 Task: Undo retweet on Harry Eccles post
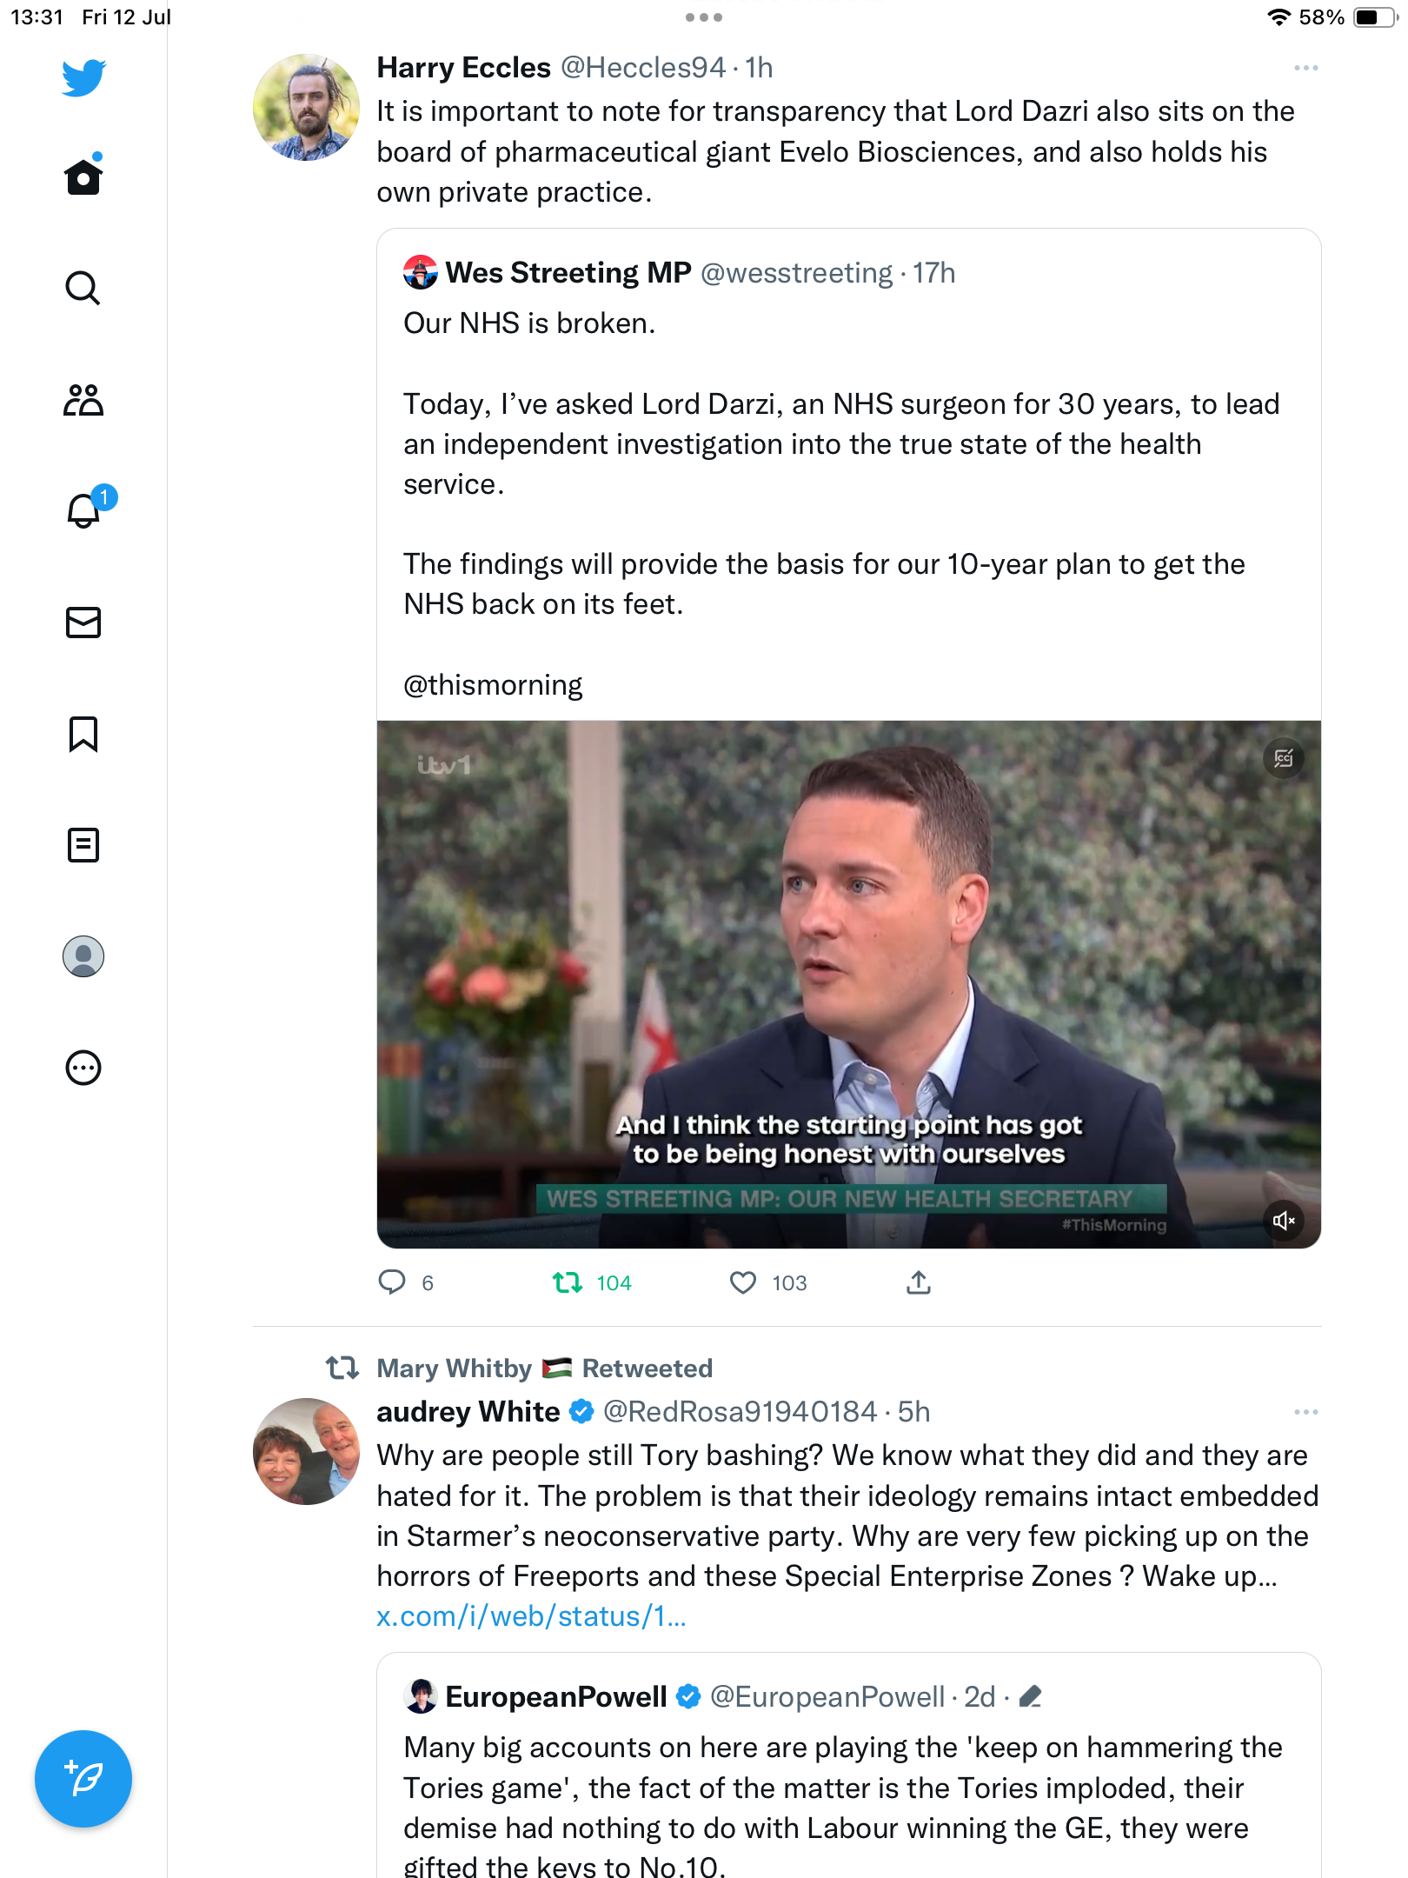[x=568, y=1282]
